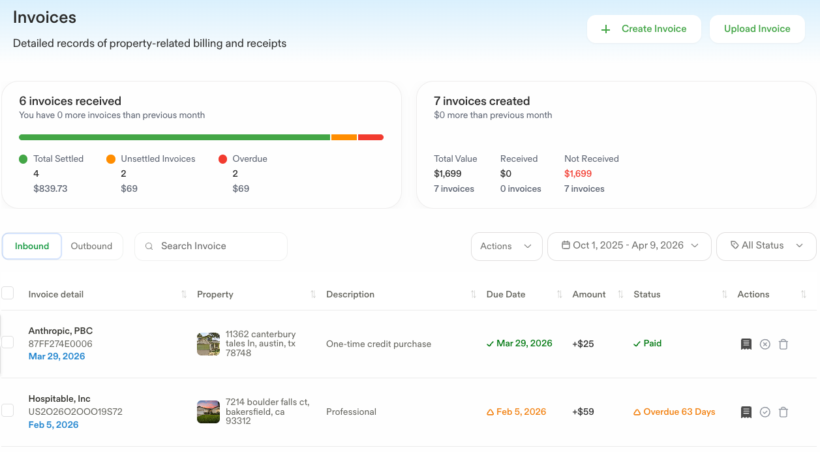Image resolution: width=820 pixels, height=452 pixels.
Task: Click the orange Unsettled Invoices legend dot
Action: pyautogui.click(x=111, y=159)
